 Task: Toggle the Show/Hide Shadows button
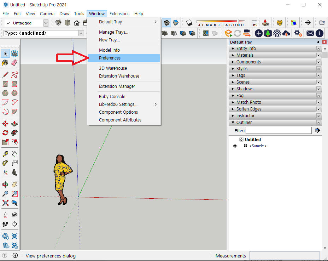pyautogui.click(x=189, y=23)
